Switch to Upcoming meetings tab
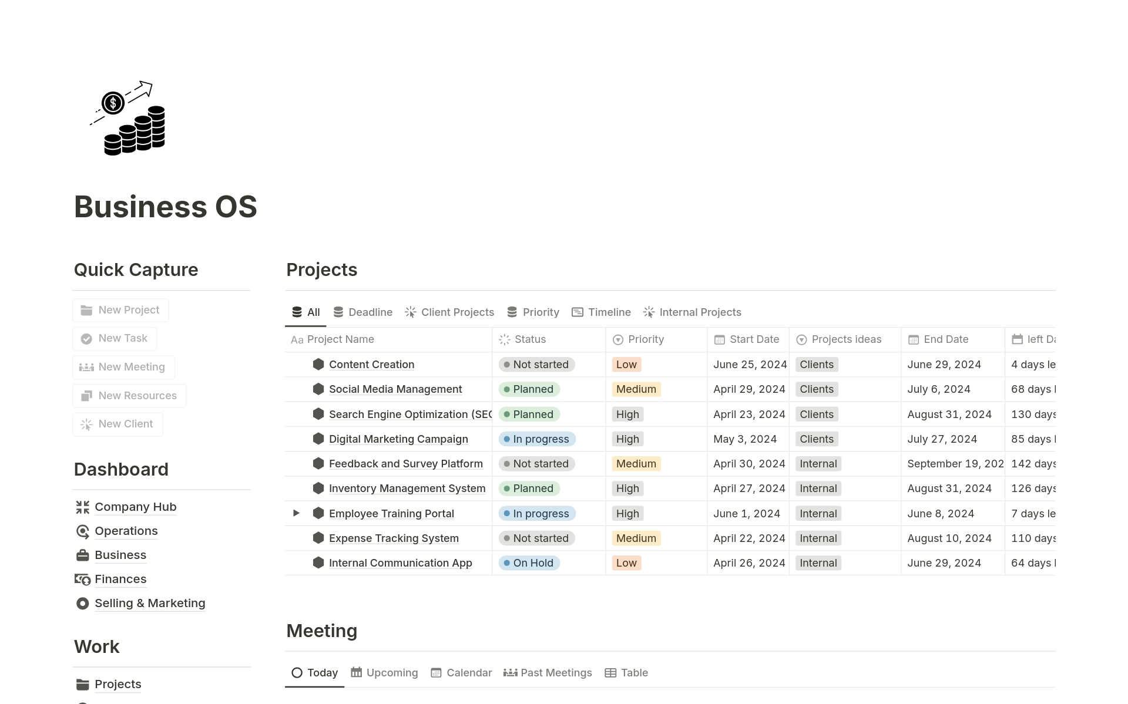Viewport: 1128px width, 704px height. click(385, 673)
